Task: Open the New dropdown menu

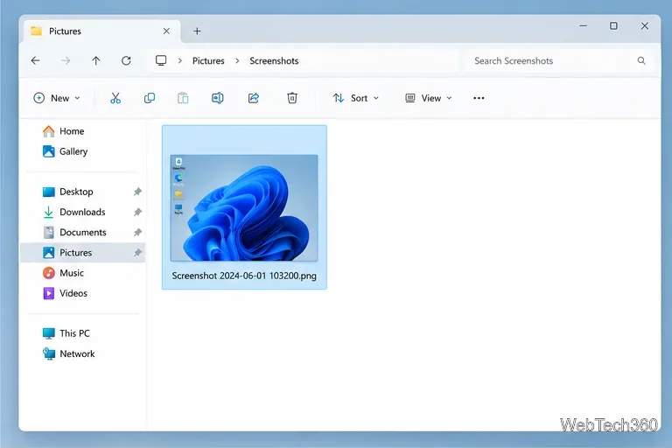Action: click(x=57, y=98)
